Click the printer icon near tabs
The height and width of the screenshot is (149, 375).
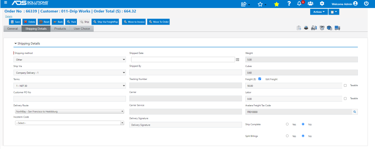pos(306,28)
